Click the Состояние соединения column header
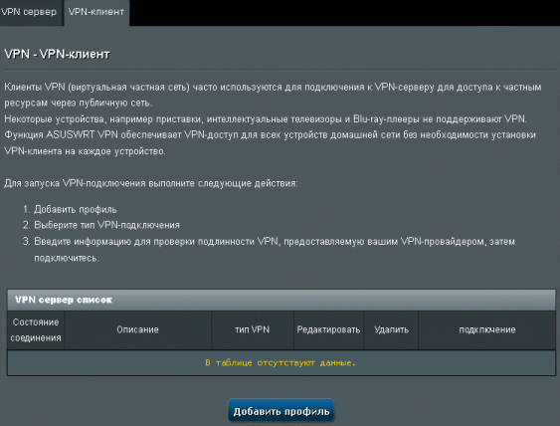This screenshot has height=426, width=560. tap(36, 329)
